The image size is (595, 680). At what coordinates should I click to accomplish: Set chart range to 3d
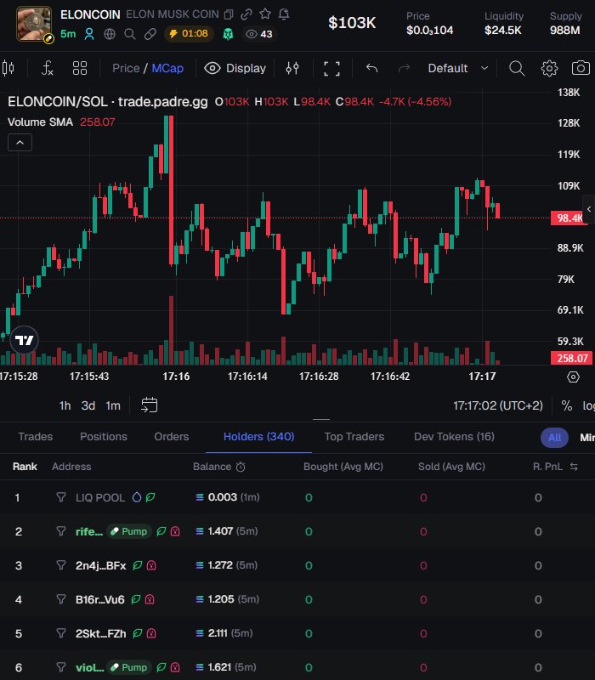[88, 405]
